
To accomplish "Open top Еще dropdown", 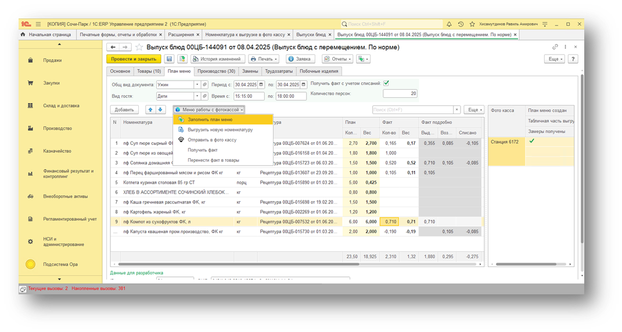I will [x=555, y=59].
